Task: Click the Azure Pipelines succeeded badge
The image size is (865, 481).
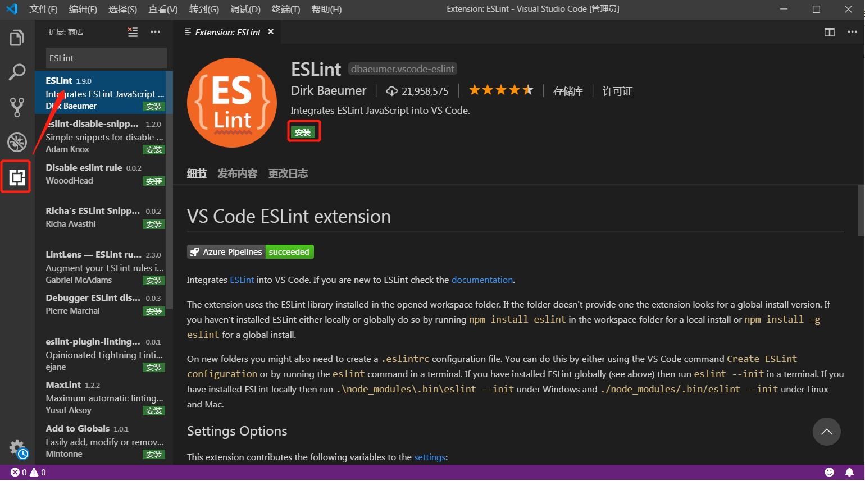Action: pos(251,252)
